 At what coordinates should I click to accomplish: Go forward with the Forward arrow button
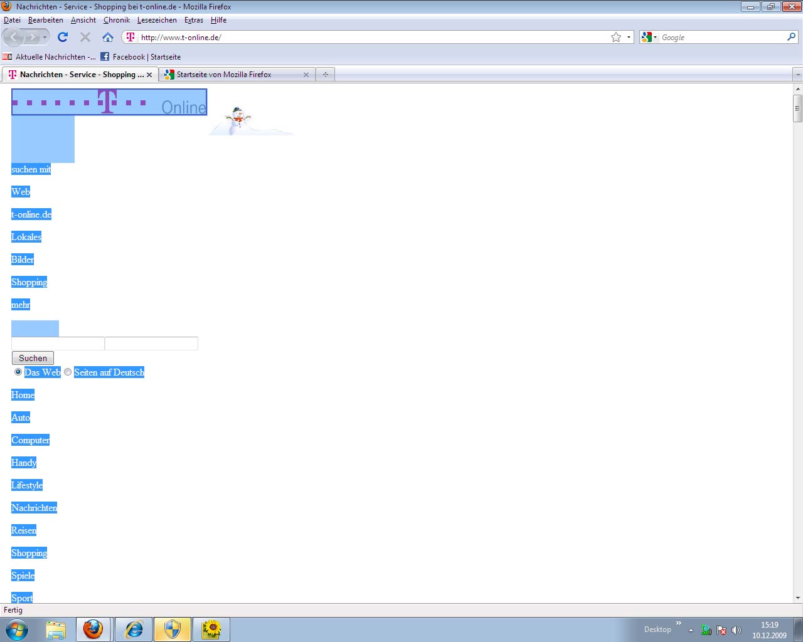click(x=32, y=38)
